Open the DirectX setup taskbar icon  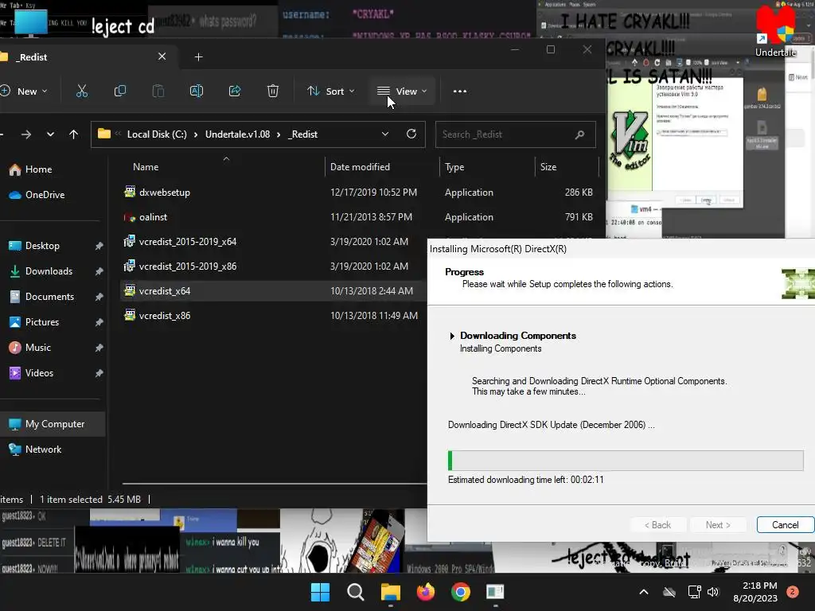point(495,592)
